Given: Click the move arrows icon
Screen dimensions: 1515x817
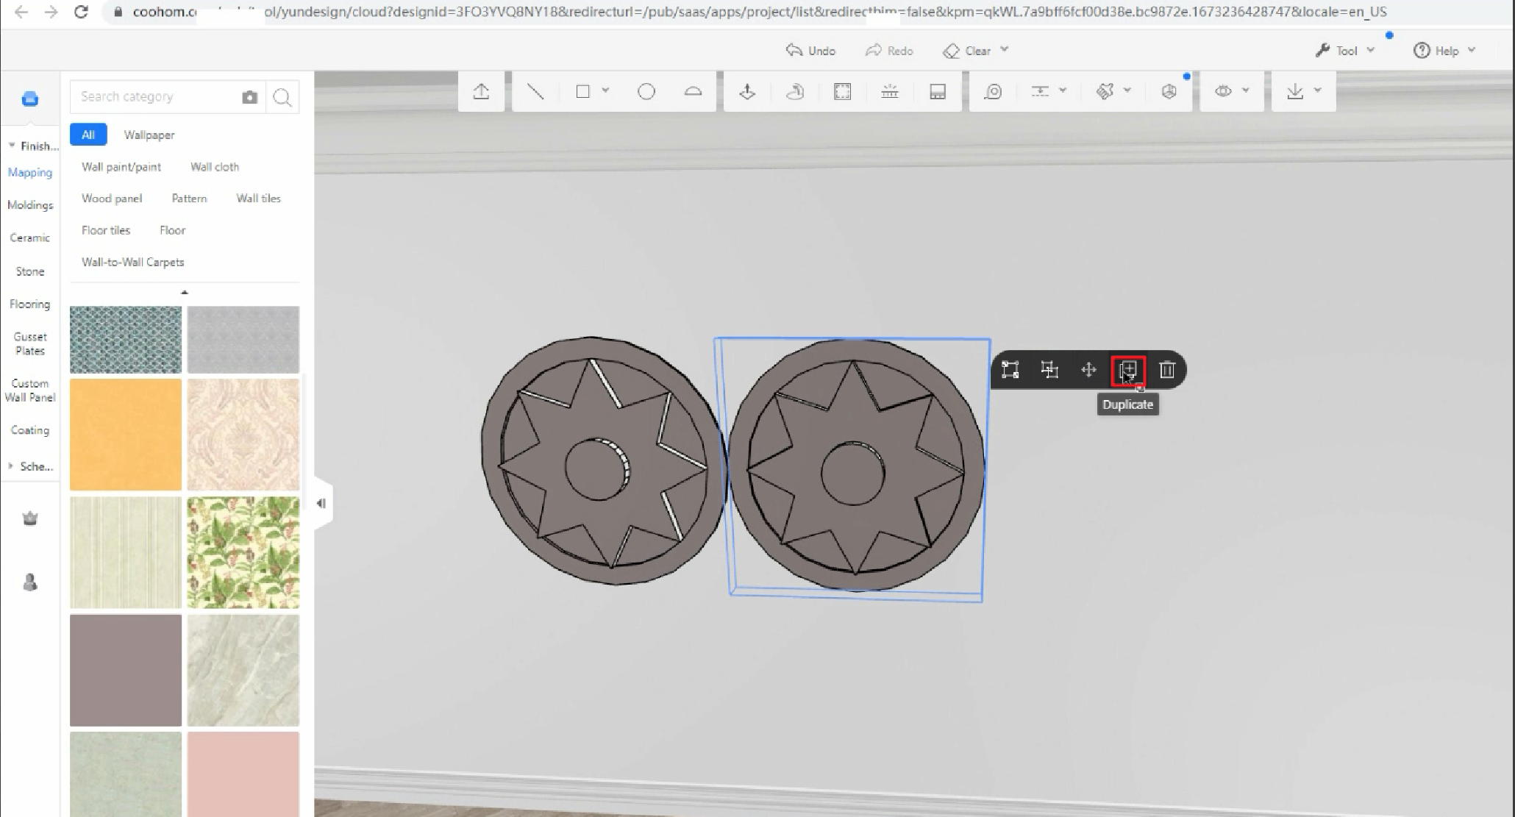Looking at the screenshot, I should 1088,370.
